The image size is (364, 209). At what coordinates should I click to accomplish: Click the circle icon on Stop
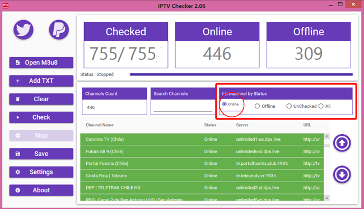(x=18, y=136)
